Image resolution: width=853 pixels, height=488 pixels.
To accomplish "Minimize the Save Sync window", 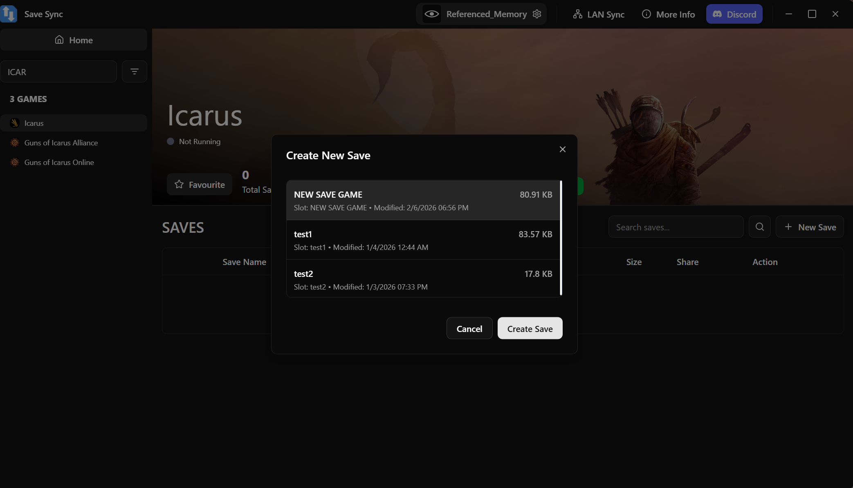I will (789, 14).
